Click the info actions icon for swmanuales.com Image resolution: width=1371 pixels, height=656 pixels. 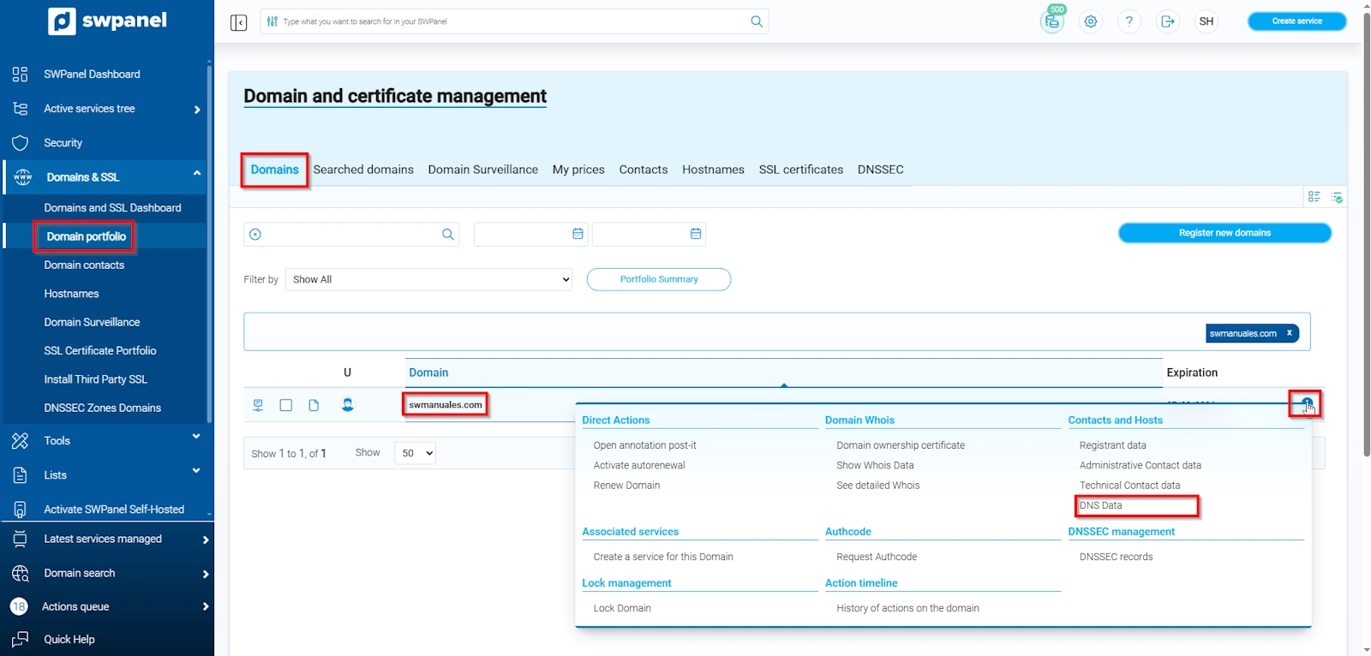pyautogui.click(x=1307, y=403)
